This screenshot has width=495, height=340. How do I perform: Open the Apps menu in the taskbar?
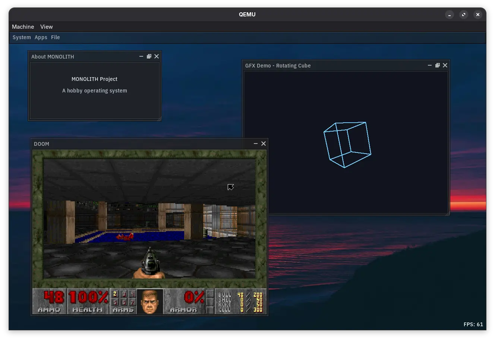click(x=41, y=37)
